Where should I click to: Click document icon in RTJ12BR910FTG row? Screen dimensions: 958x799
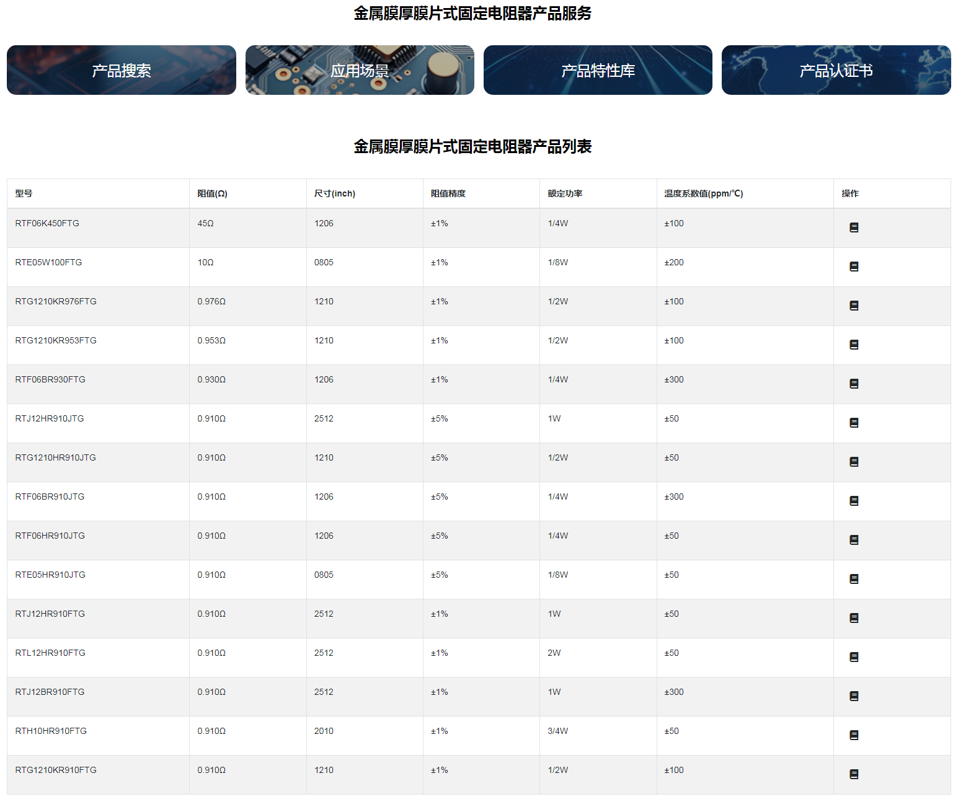(853, 696)
